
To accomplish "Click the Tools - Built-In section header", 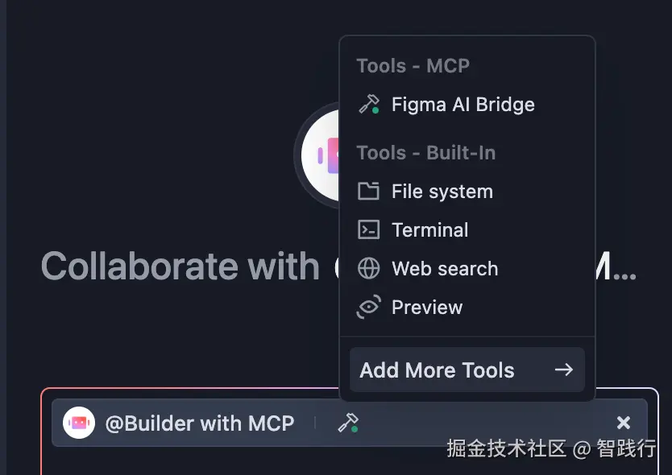I will (426, 153).
